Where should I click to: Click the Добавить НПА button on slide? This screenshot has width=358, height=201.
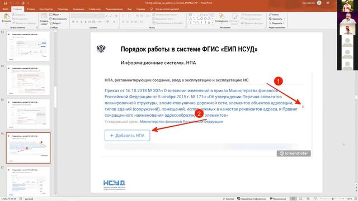tap(128, 135)
